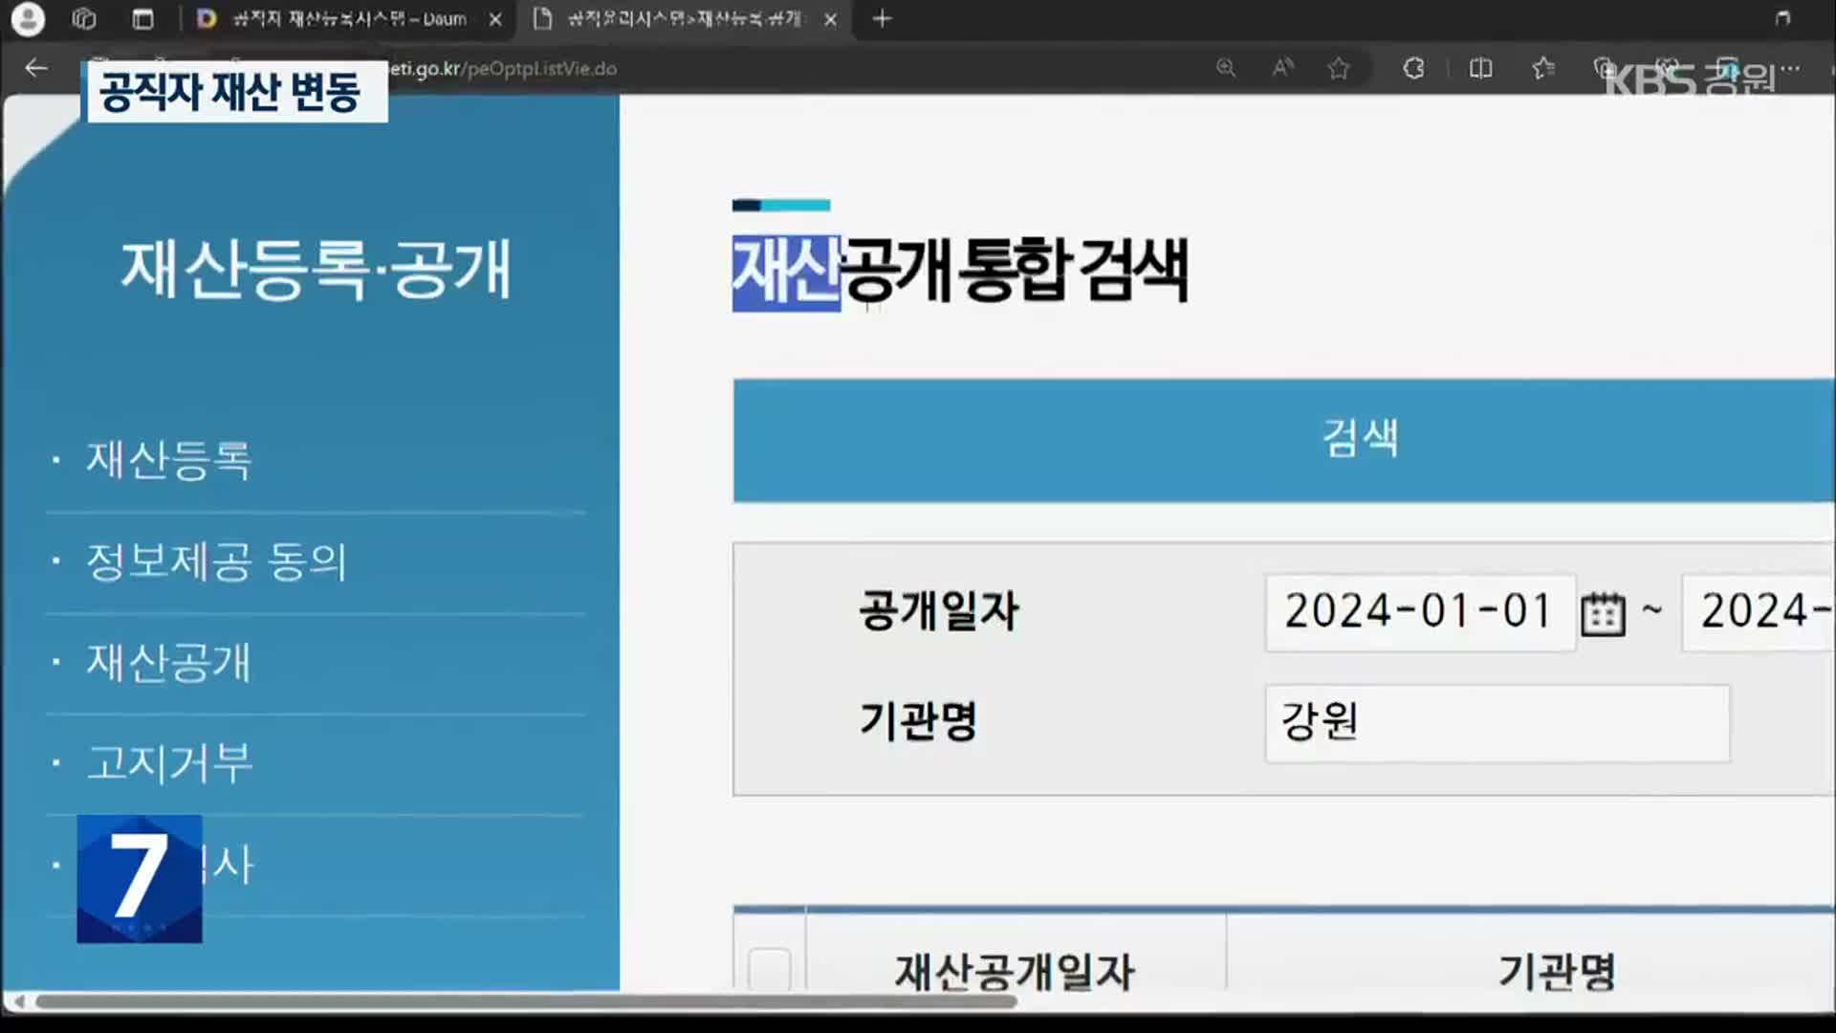Open the 정보제공 동의 sidebar menu
1836x1033 pixels.
coord(216,561)
